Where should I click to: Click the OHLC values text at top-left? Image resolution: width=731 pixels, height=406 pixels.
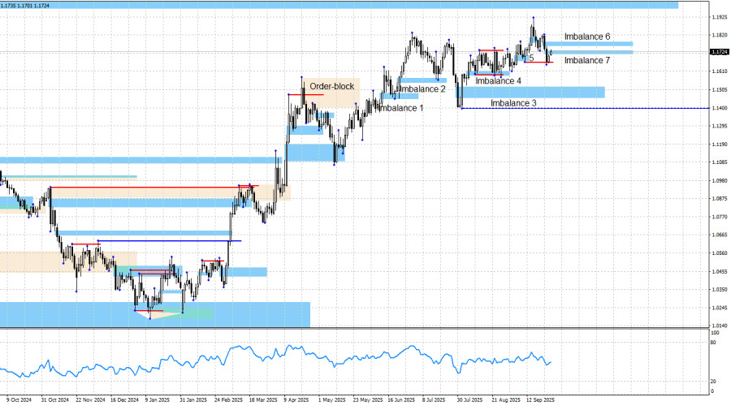click(24, 6)
